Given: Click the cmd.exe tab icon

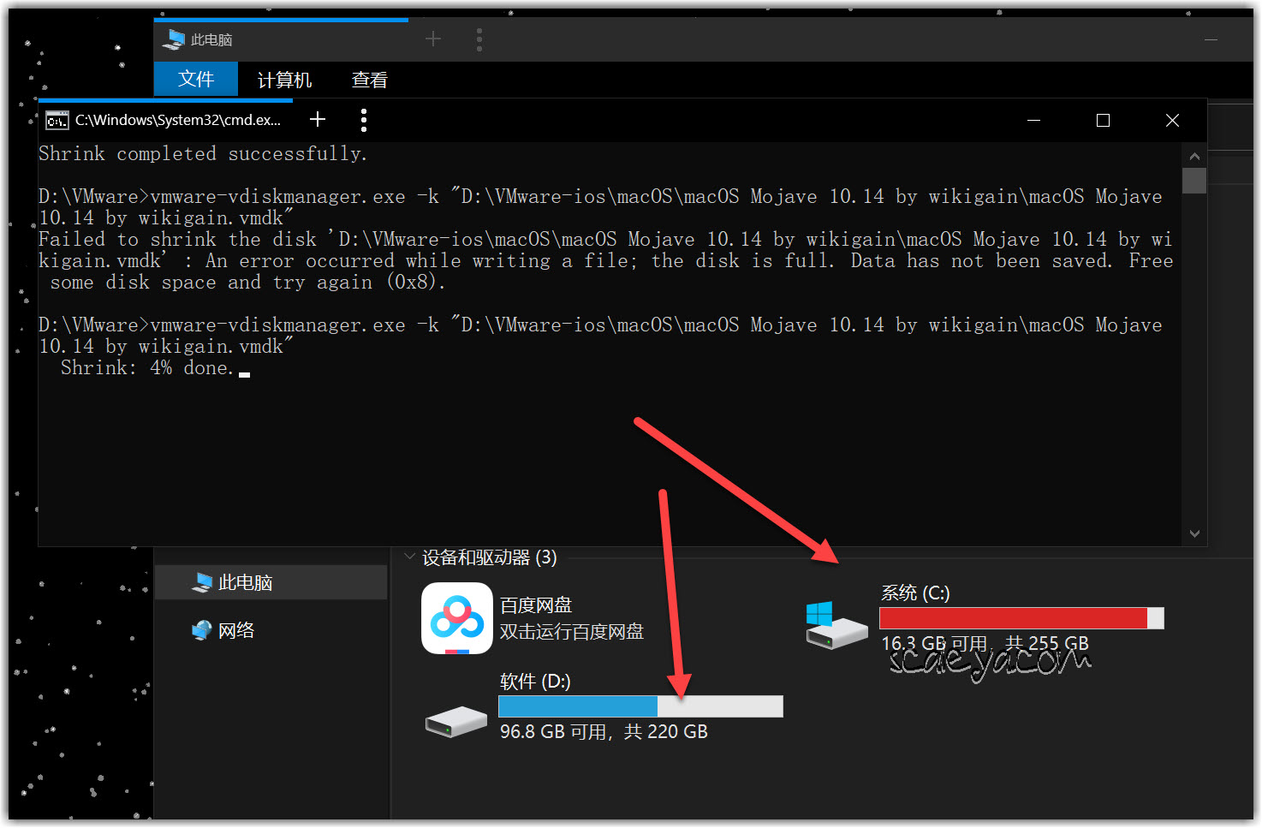Looking at the screenshot, I should (57, 121).
